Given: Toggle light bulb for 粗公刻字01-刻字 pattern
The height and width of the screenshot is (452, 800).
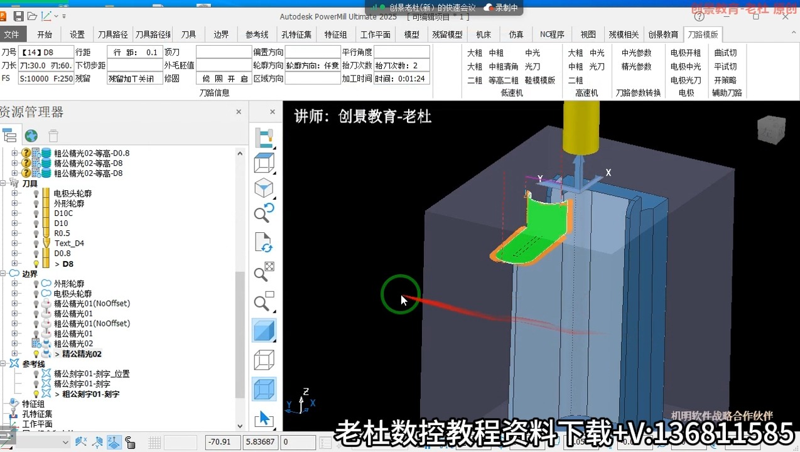Looking at the screenshot, I should [x=36, y=394].
